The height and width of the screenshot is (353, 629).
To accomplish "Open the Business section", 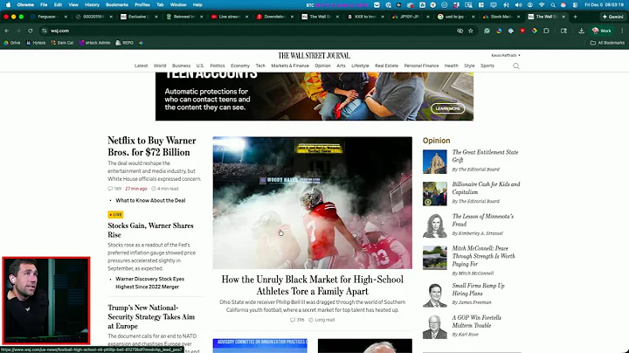I will (x=182, y=66).
